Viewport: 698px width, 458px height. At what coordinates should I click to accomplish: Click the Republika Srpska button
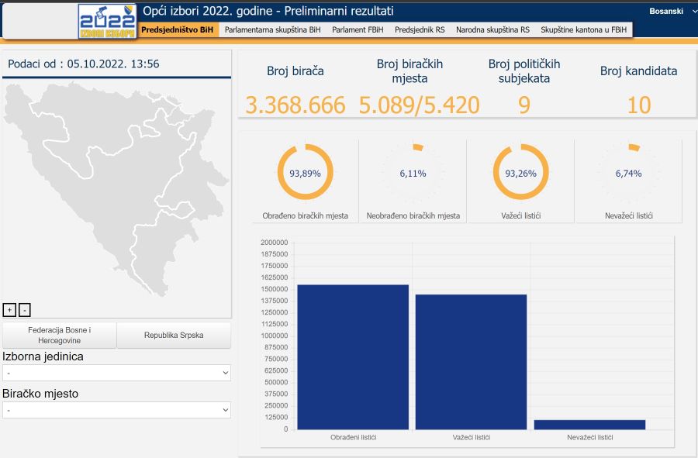point(174,336)
